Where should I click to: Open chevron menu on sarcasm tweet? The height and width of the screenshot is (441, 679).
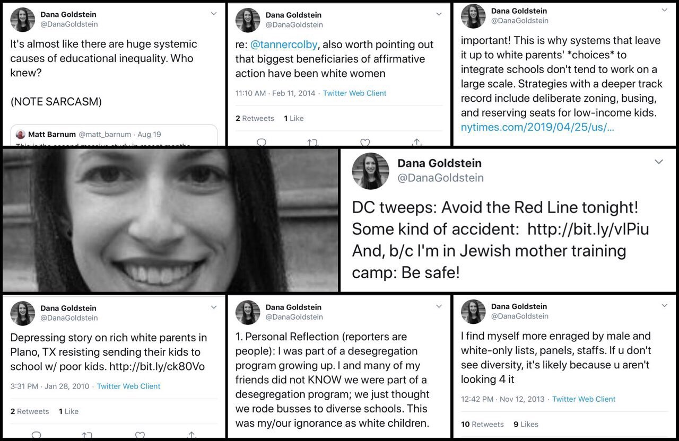[x=214, y=14]
